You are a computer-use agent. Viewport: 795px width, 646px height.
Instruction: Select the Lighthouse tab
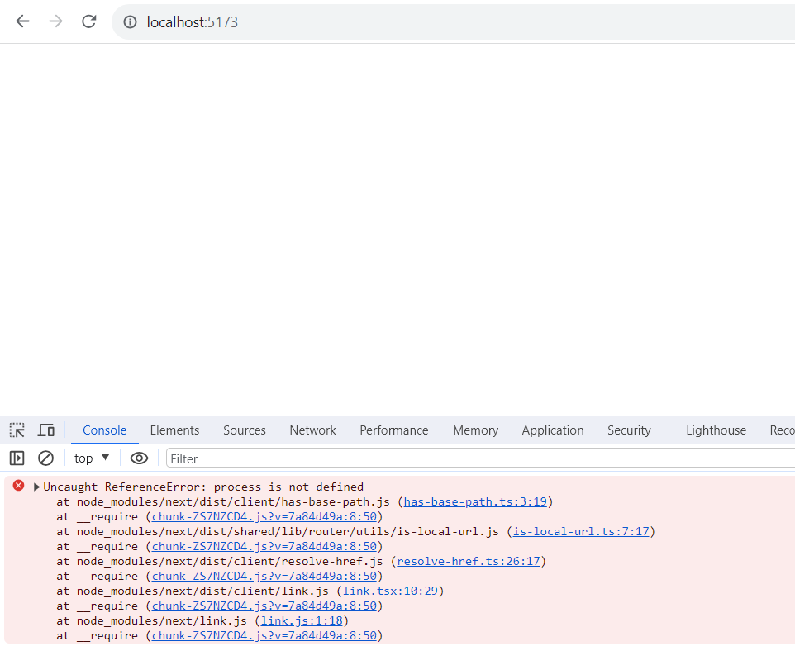tap(716, 430)
